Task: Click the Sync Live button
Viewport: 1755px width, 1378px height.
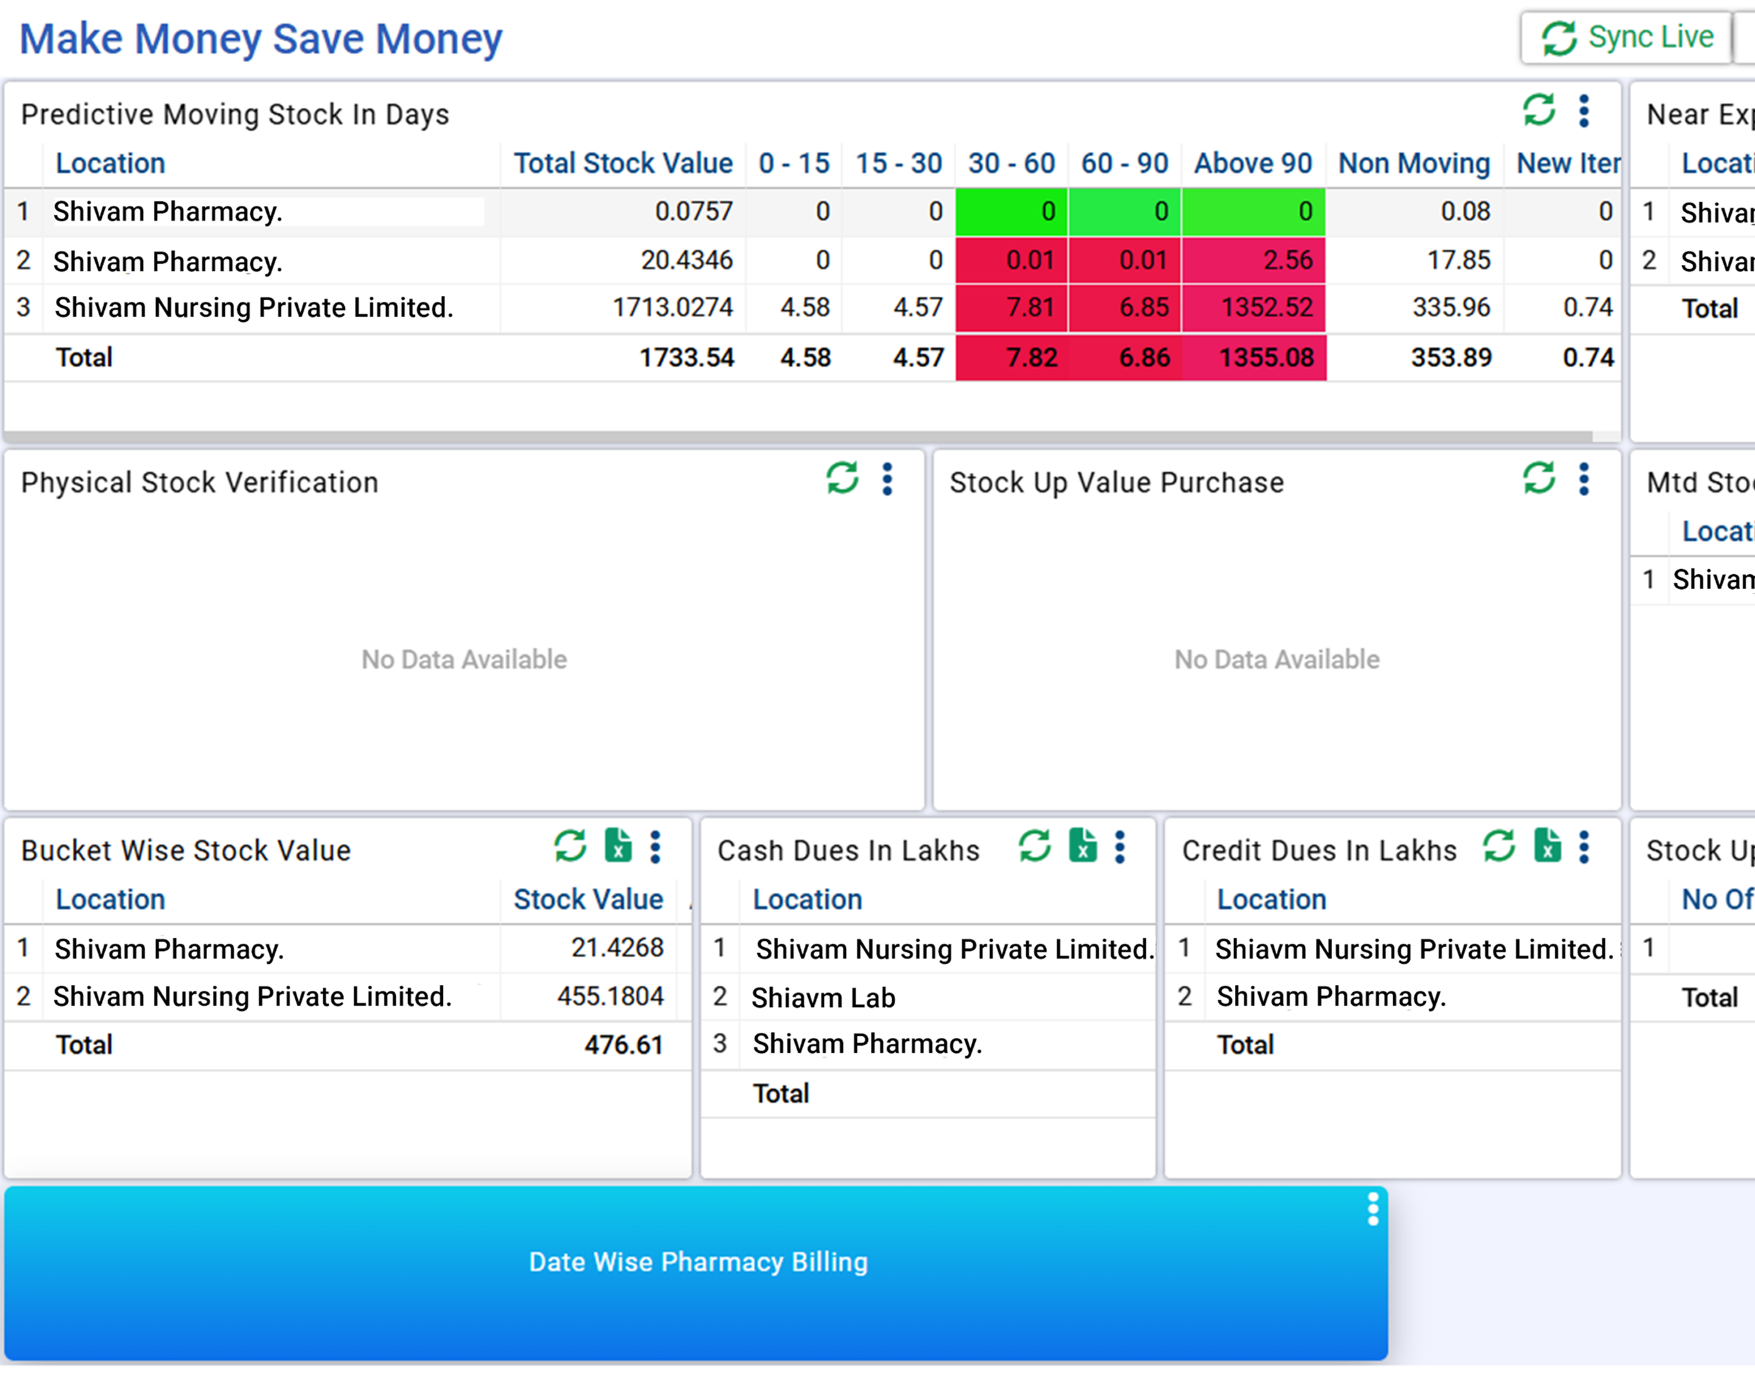Action: click(1627, 37)
